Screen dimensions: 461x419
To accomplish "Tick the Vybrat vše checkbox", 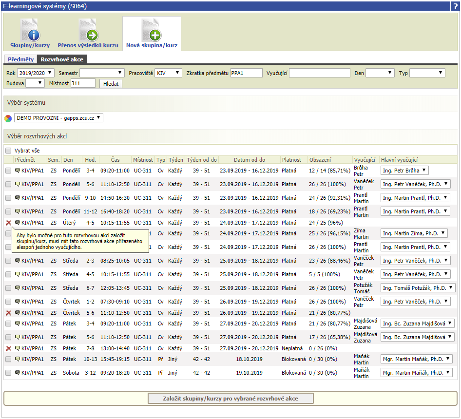I will 8,151.
